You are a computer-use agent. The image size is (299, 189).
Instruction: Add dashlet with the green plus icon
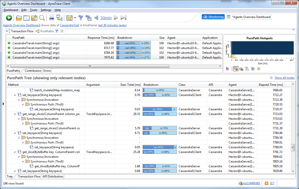[34, 18]
